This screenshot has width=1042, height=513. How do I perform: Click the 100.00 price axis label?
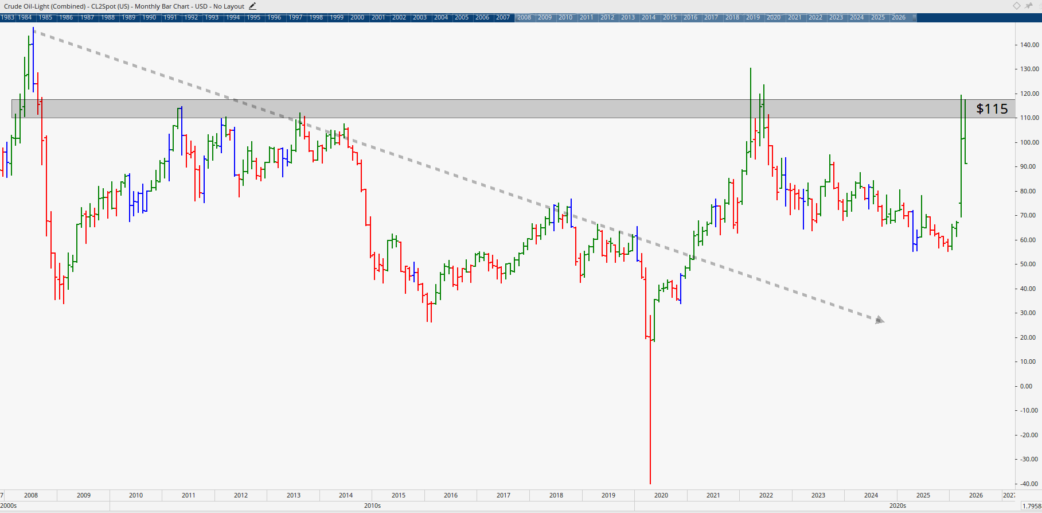pos(1029,142)
